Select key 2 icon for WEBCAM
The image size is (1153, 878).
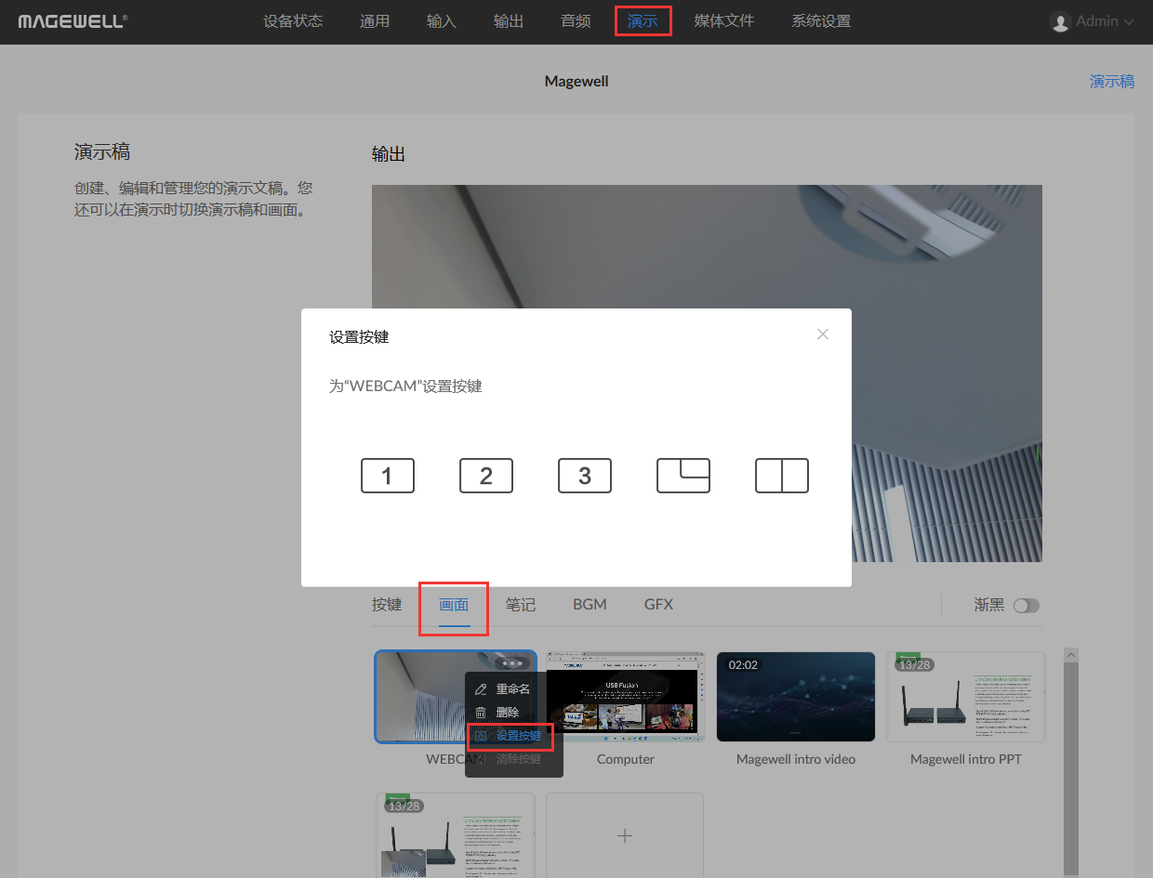point(485,476)
